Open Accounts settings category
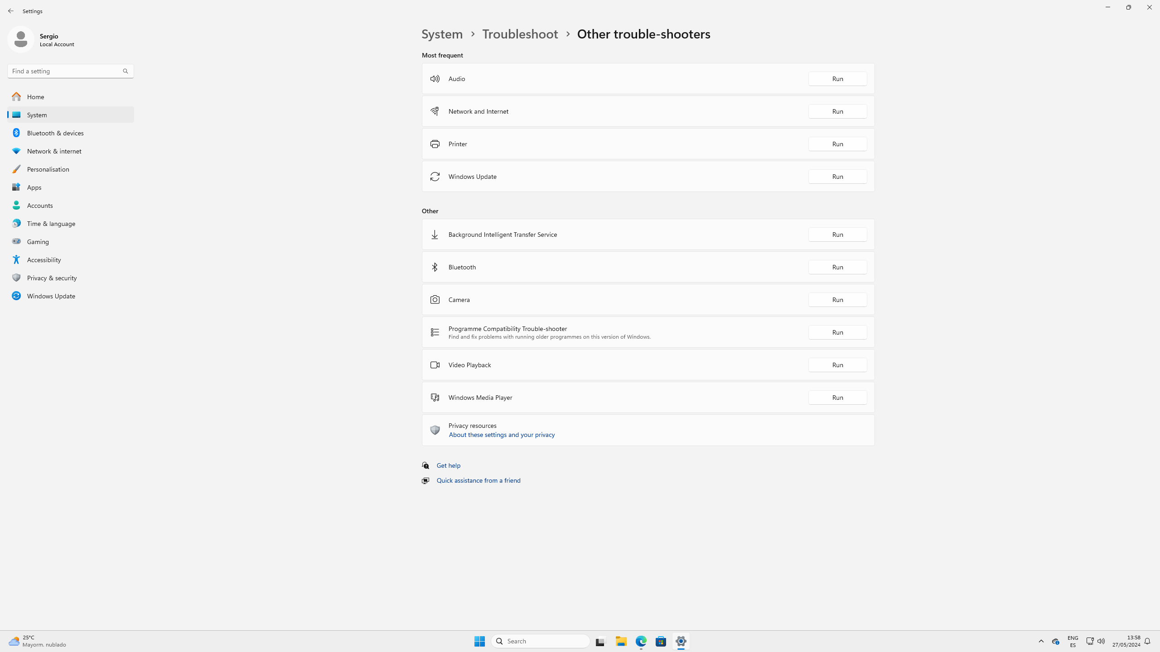 click(x=71, y=205)
